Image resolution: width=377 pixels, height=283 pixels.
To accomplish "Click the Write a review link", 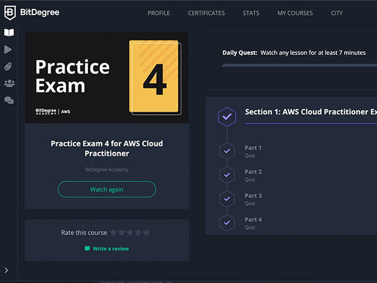I will (x=111, y=249).
